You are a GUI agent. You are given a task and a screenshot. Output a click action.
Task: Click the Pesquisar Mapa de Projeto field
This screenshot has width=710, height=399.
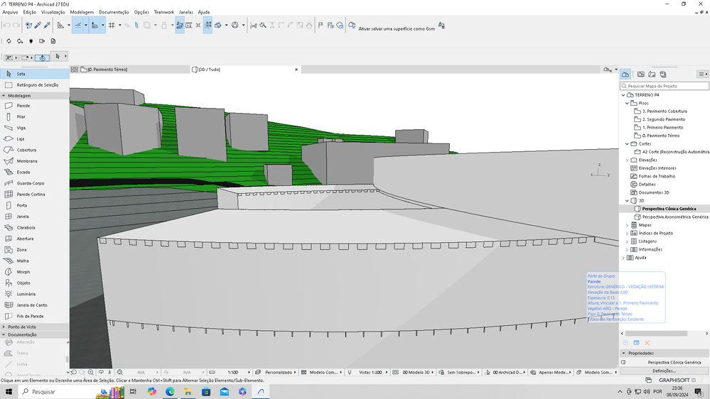(665, 86)
